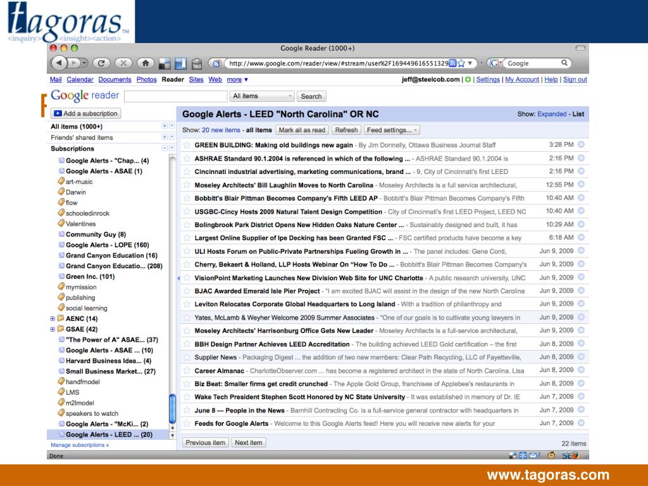Click the browser Forward arrow button

[73, 63]
